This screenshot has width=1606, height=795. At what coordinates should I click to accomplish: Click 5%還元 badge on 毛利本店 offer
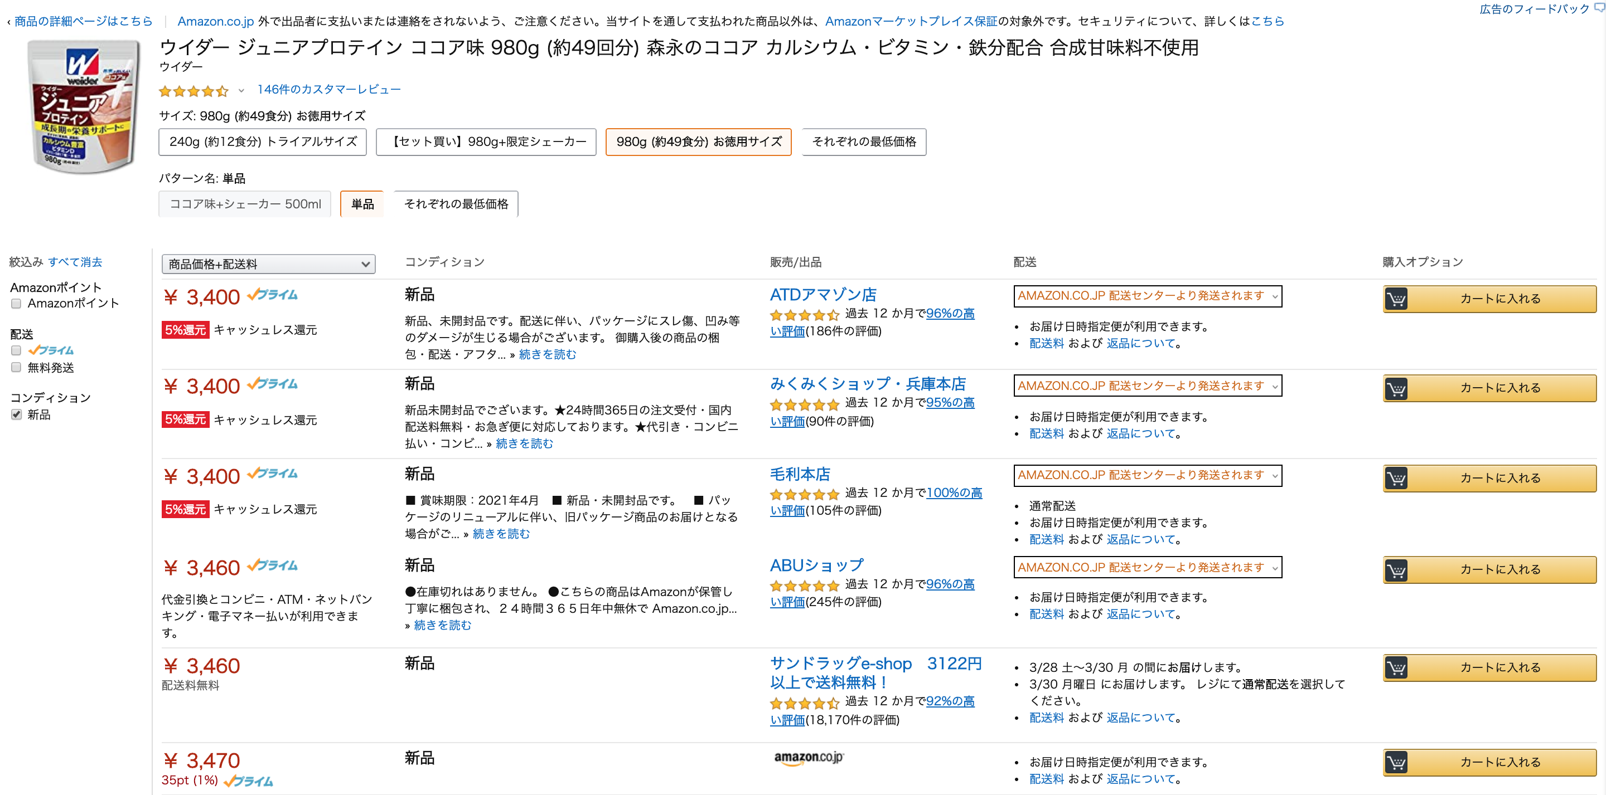[x=185, y=510]
